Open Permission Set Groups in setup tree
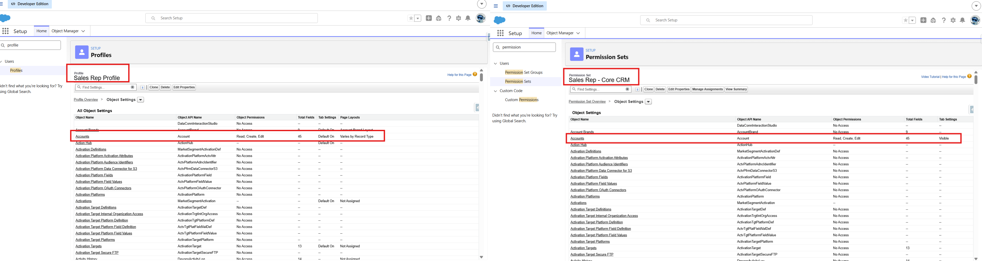Image resolution: width=982 pixels, height=261 pixels. [x=524, y=73]
